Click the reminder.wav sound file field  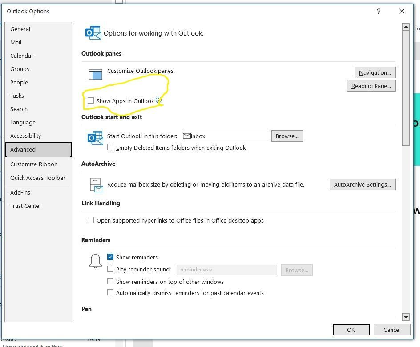pos(226,270)
